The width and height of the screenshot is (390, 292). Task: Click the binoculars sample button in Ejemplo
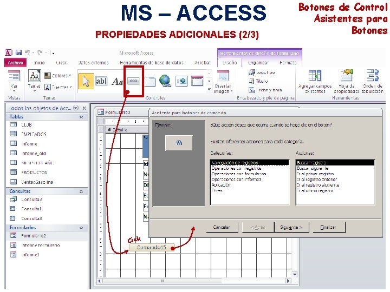coord(179,143)
